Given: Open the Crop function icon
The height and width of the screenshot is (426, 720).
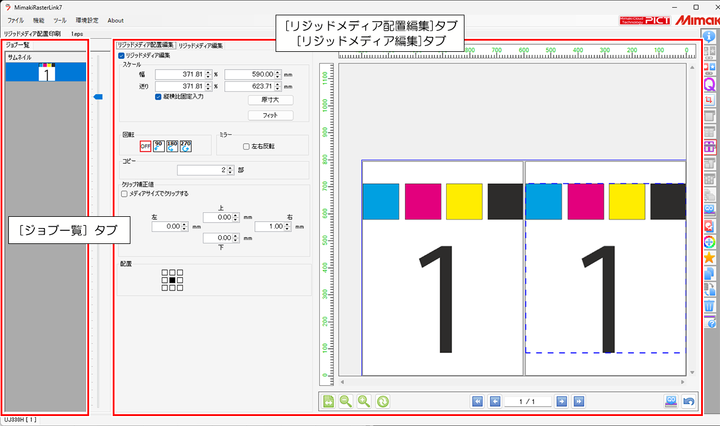Looking at the screenshot, I should pos(710,101).
